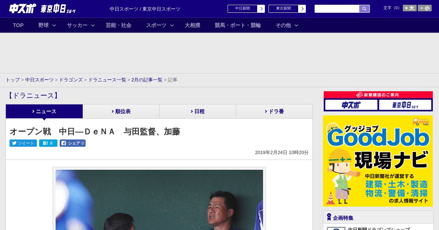Click the article photo of the manager
The width and height of the screenshot is (439, 230).
159,200
